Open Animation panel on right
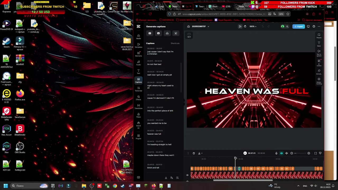338x190 pixels. [319, 72]
